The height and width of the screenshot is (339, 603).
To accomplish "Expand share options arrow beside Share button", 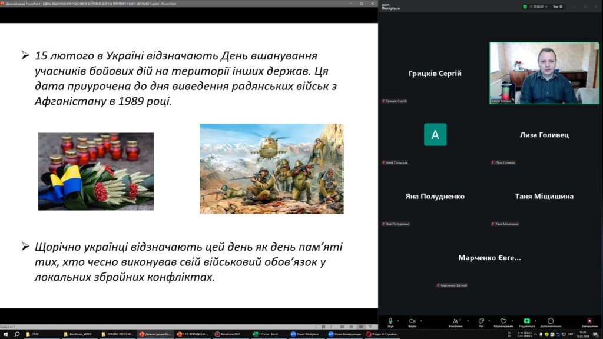I will (535, 320).
